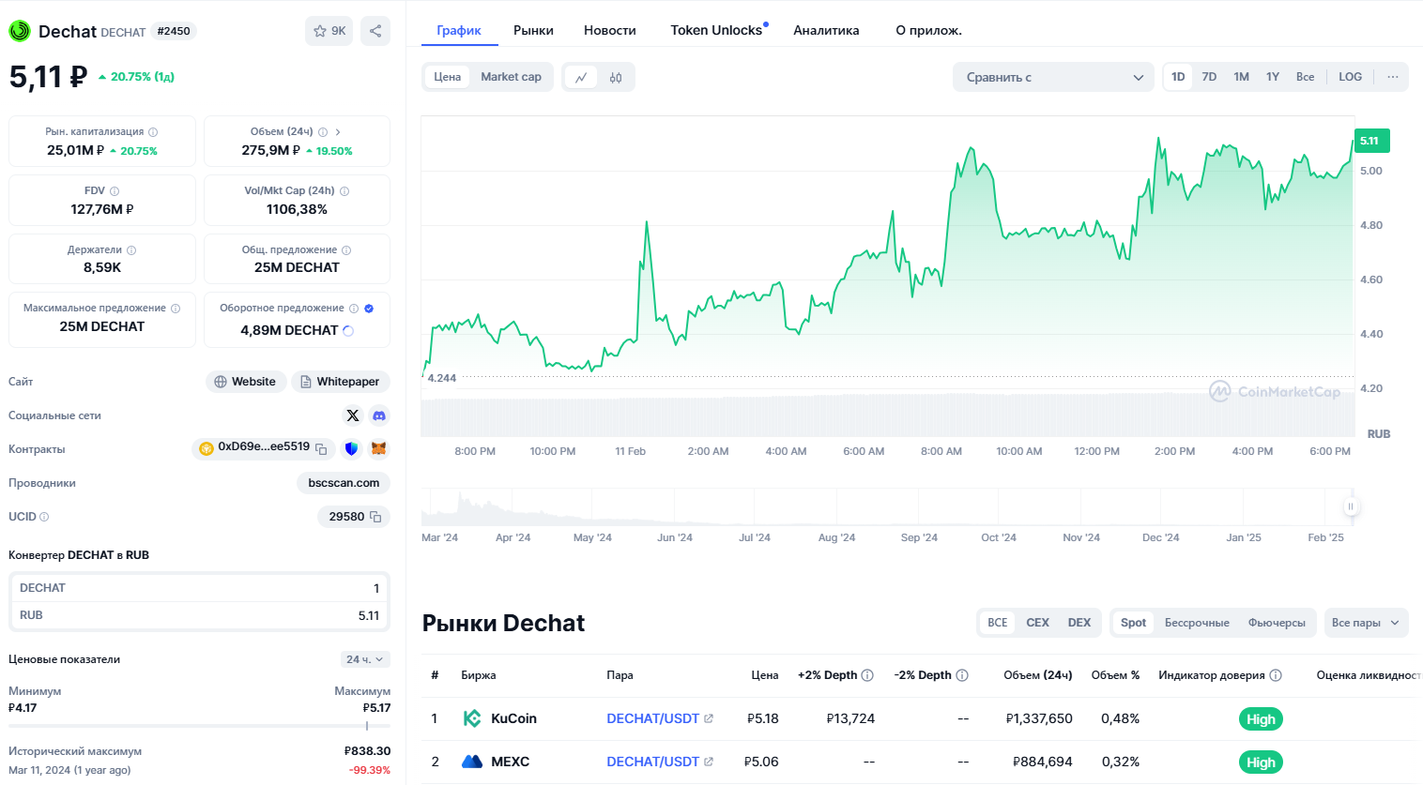Viewport: 1423px width, 785px height.
Task: Open info icon for Рын. капитализация
Action: 153,132
